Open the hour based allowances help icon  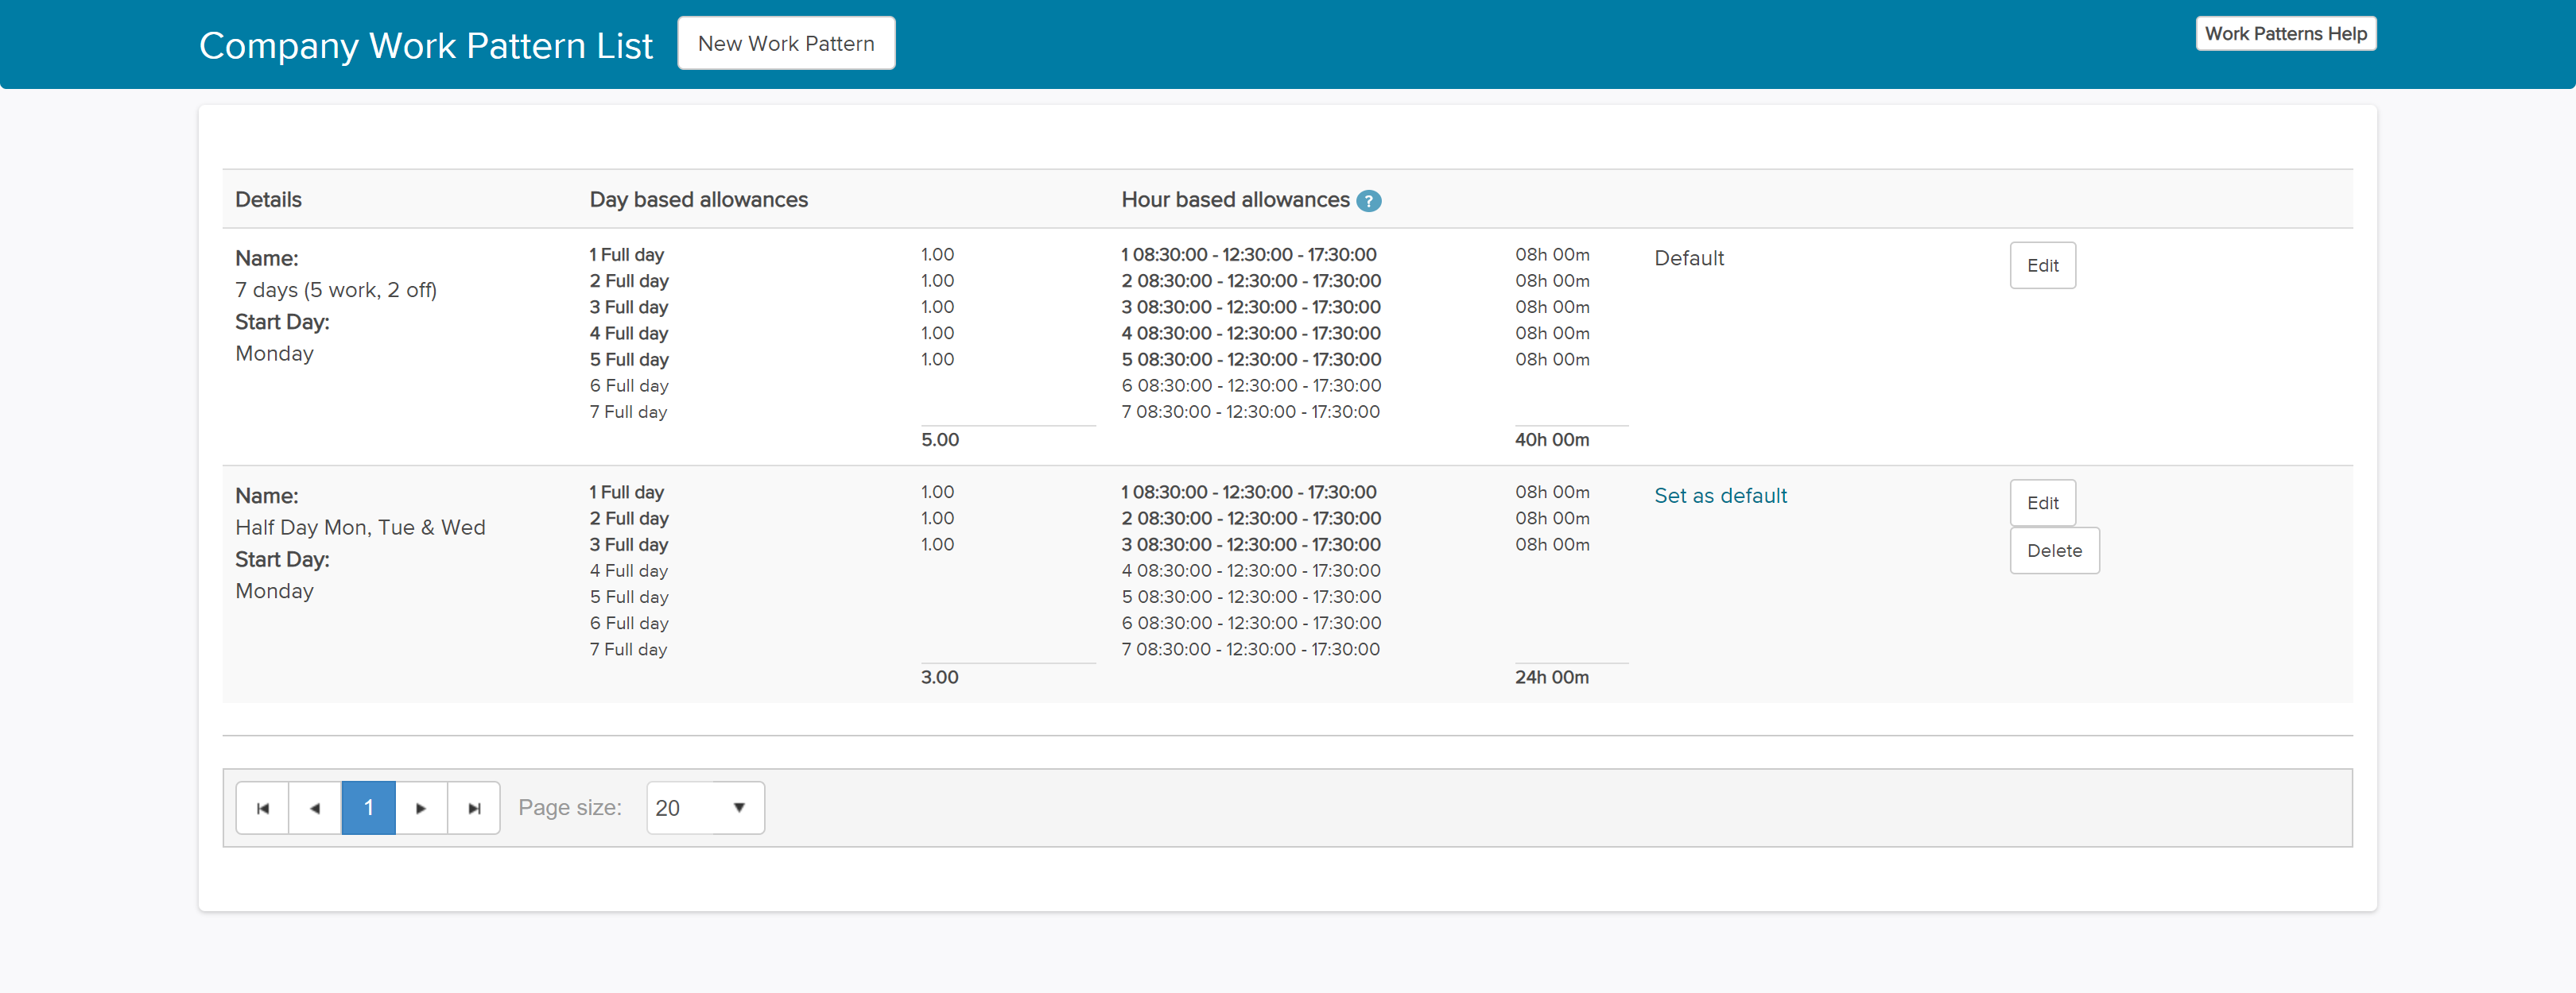click(x=1368, y=201)
